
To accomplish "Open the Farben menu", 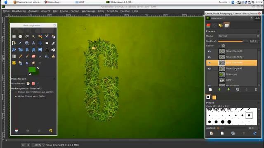I will tap(75, 11).
